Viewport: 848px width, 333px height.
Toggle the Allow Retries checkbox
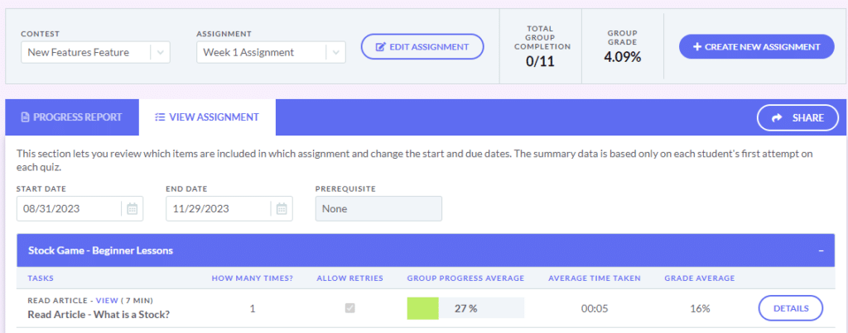(350, 308)
